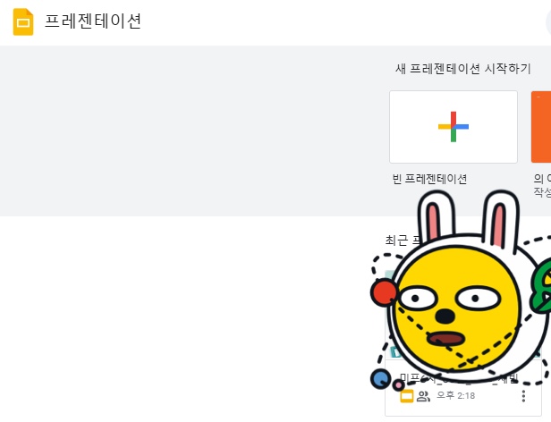Viewport: 551px width, 422px height.
Task: Click the yellow slides file-type icon
Action: point(407,396)
